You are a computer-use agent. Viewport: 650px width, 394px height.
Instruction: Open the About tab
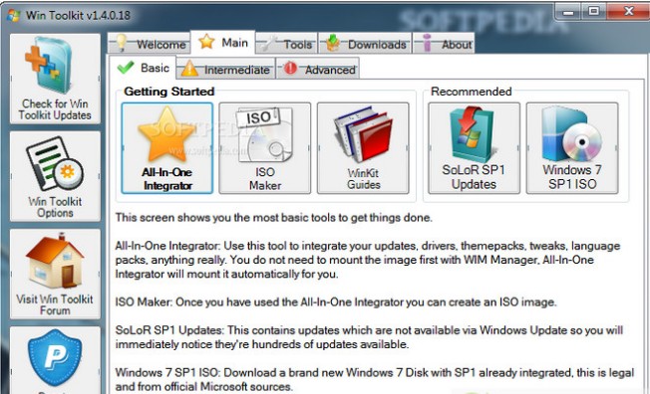point(444,44)
